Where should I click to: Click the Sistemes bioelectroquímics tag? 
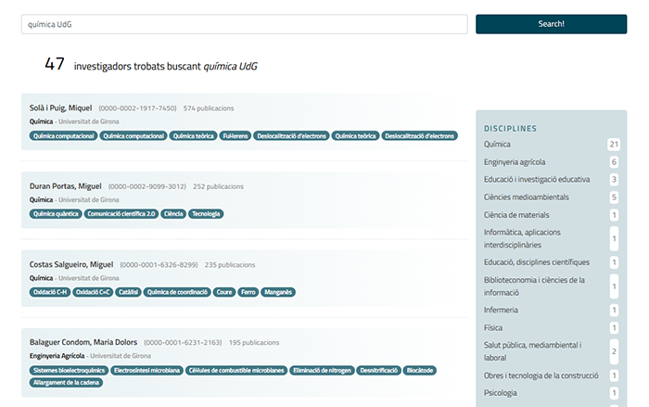(x=69, y=370)
